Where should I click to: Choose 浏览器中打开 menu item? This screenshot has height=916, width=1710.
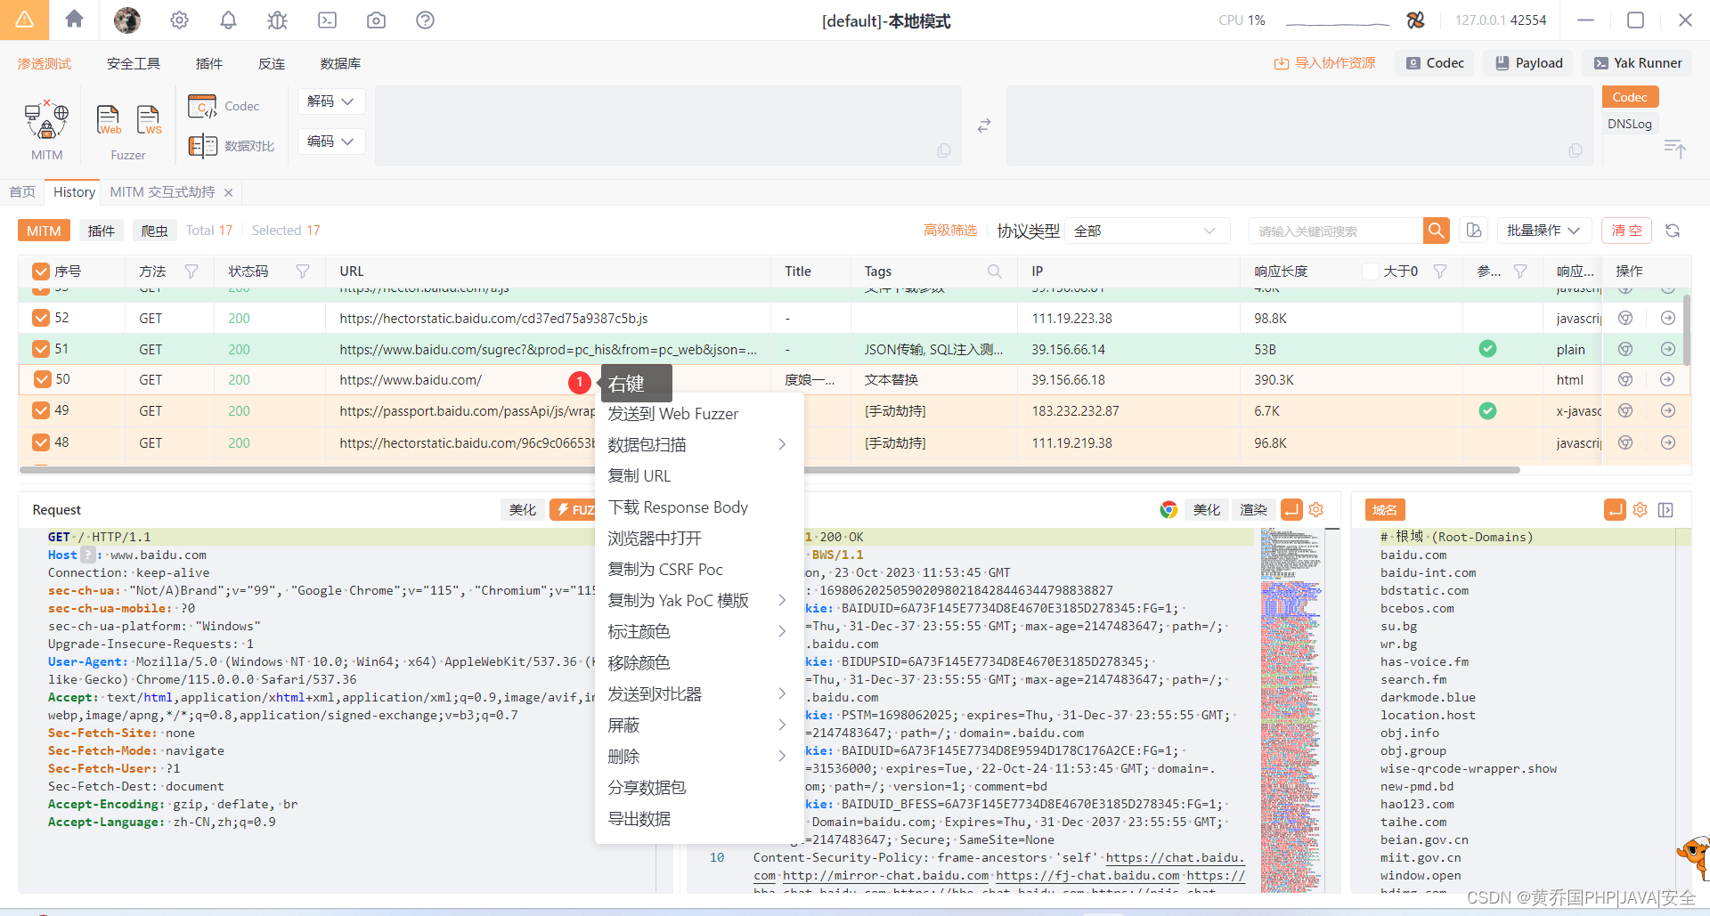pyautogui.click(x=699, y=538)
